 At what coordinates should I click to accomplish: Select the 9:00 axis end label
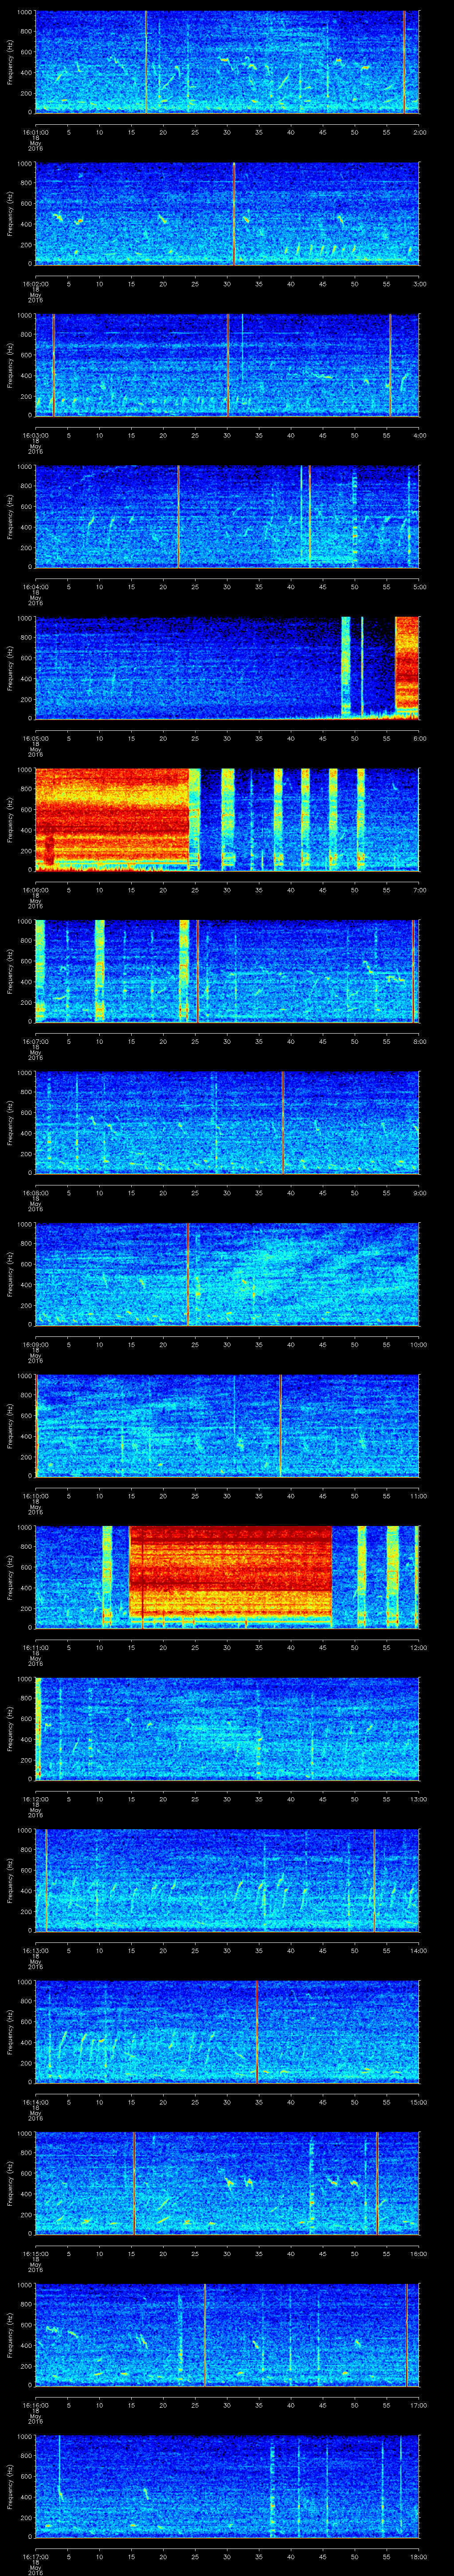point(419,1193)
